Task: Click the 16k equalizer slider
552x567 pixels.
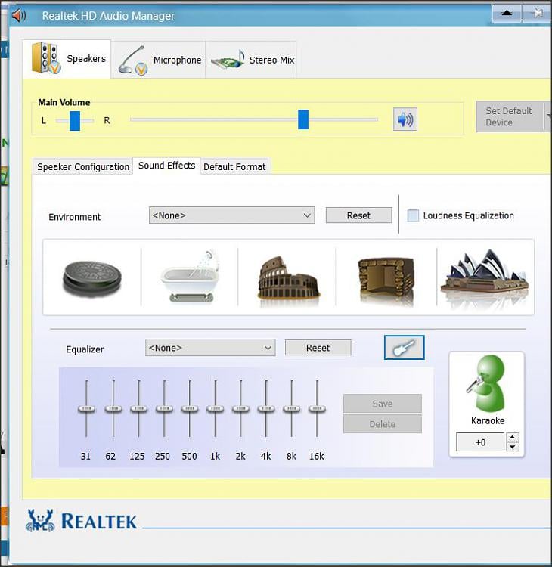Action: click(317, 408)
